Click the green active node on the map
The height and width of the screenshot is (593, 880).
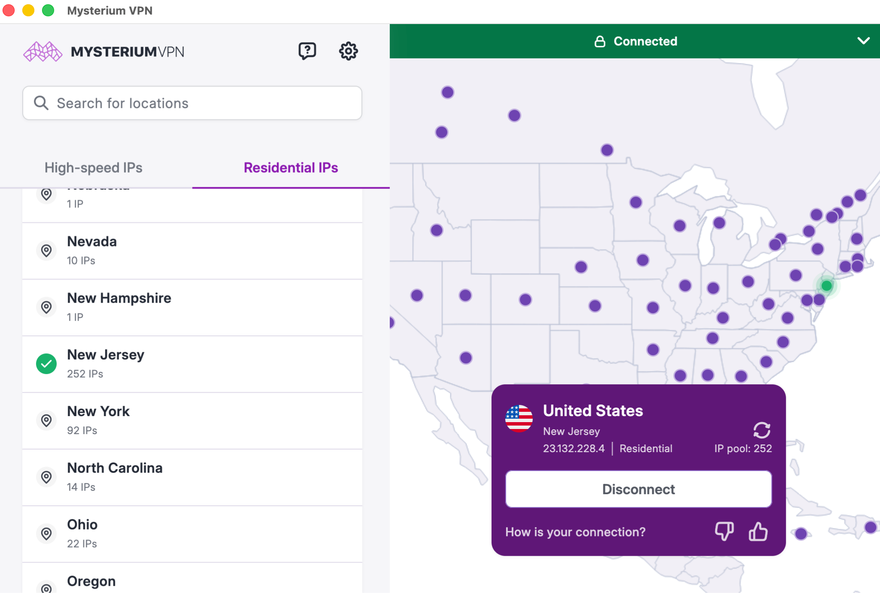pyautogui.click(x=826, y=286)
